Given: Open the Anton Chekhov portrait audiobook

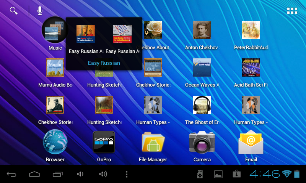Looking at the screenshot, I should click(x=202, y=30).
